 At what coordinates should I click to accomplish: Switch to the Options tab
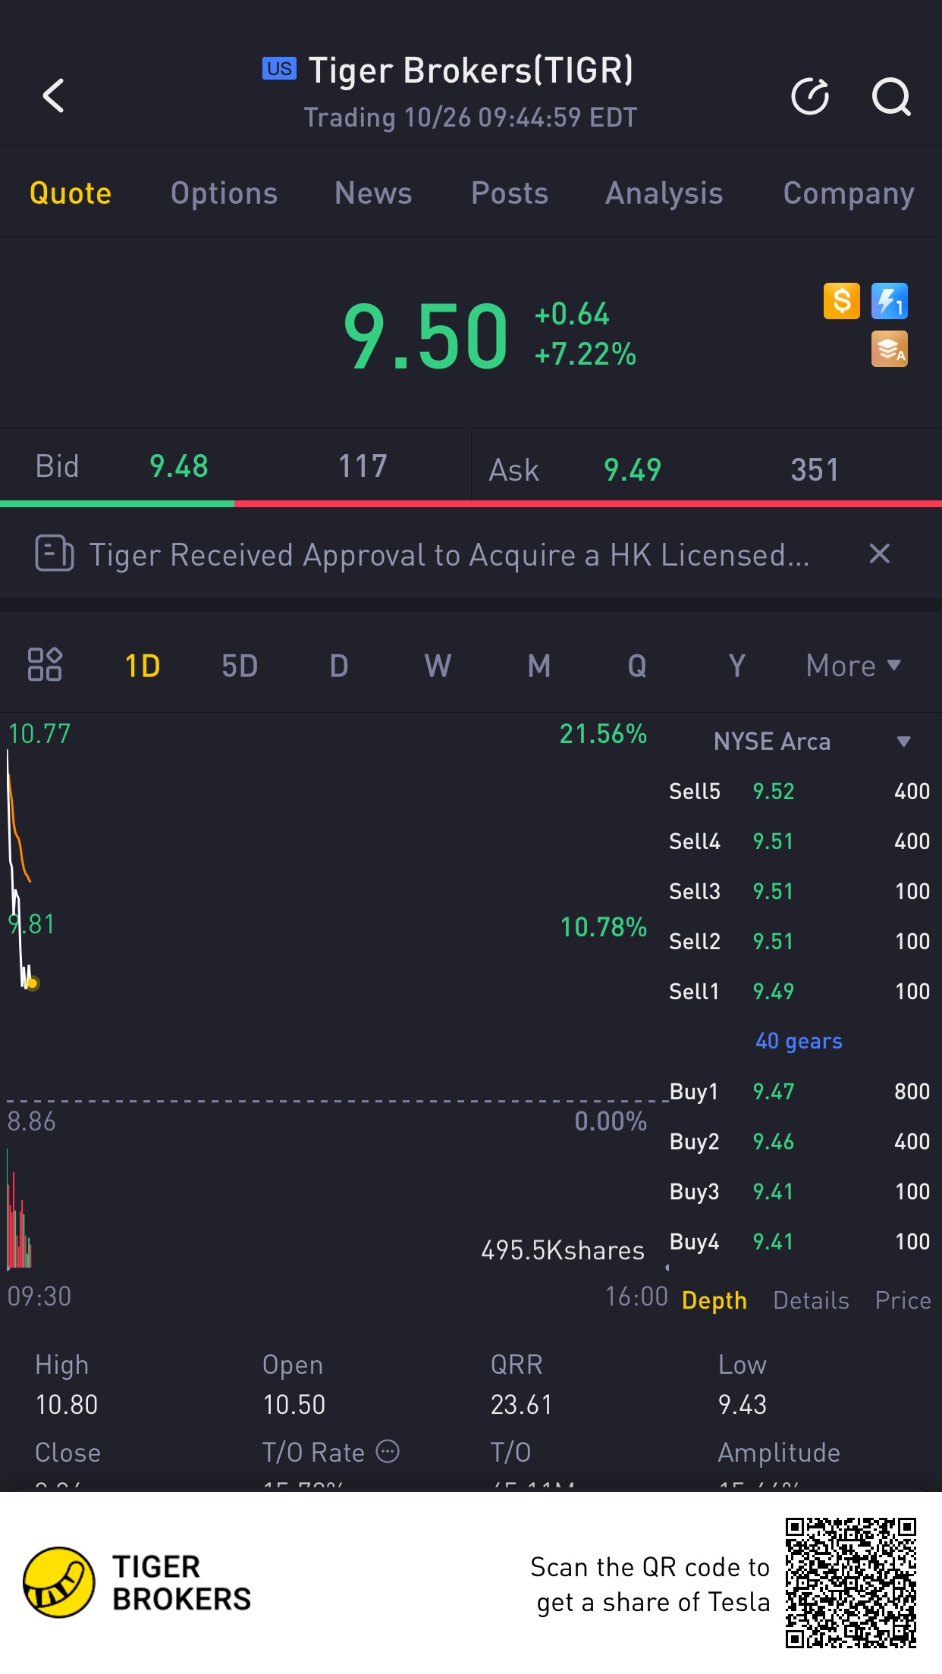click(x=224, y=193)
